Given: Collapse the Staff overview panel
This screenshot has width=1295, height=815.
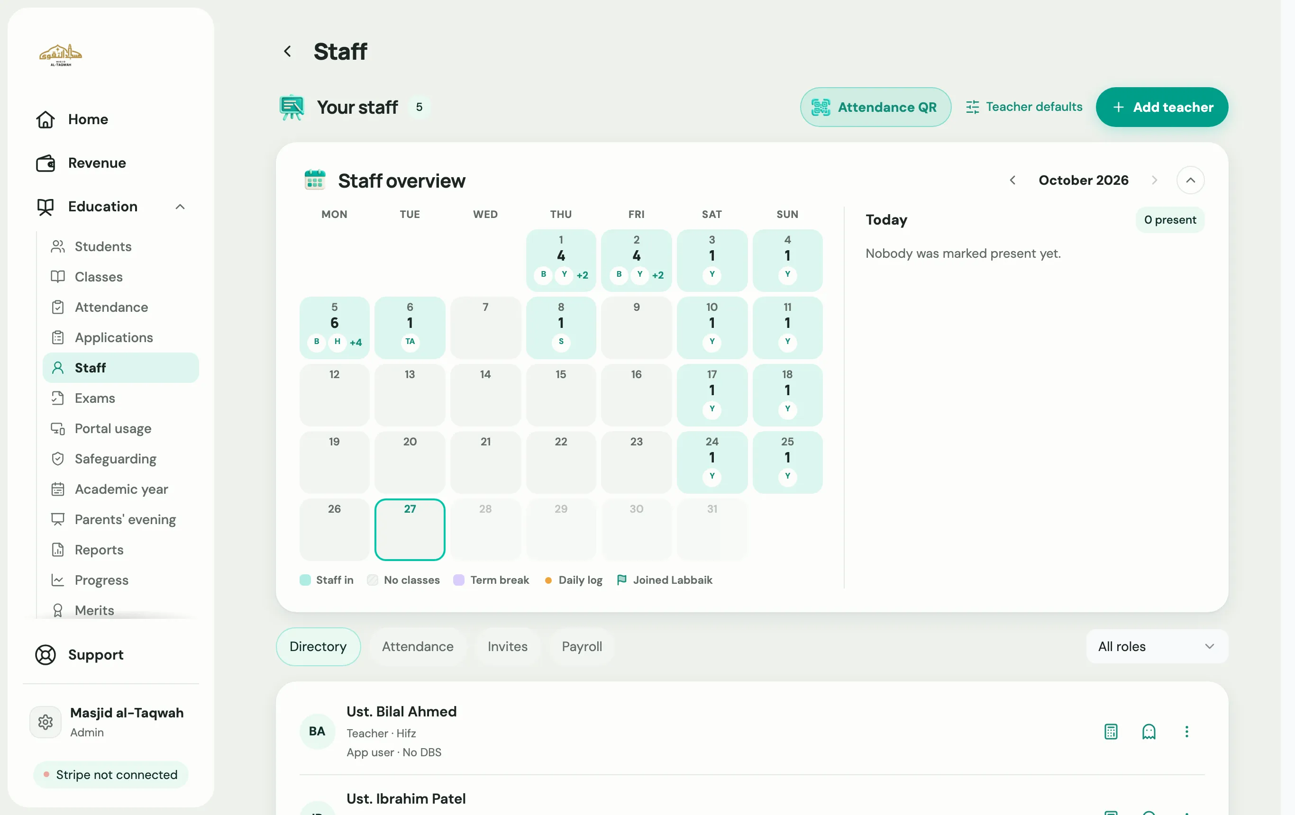Looking at the screenshot, I should click(x=1190, y=180).
